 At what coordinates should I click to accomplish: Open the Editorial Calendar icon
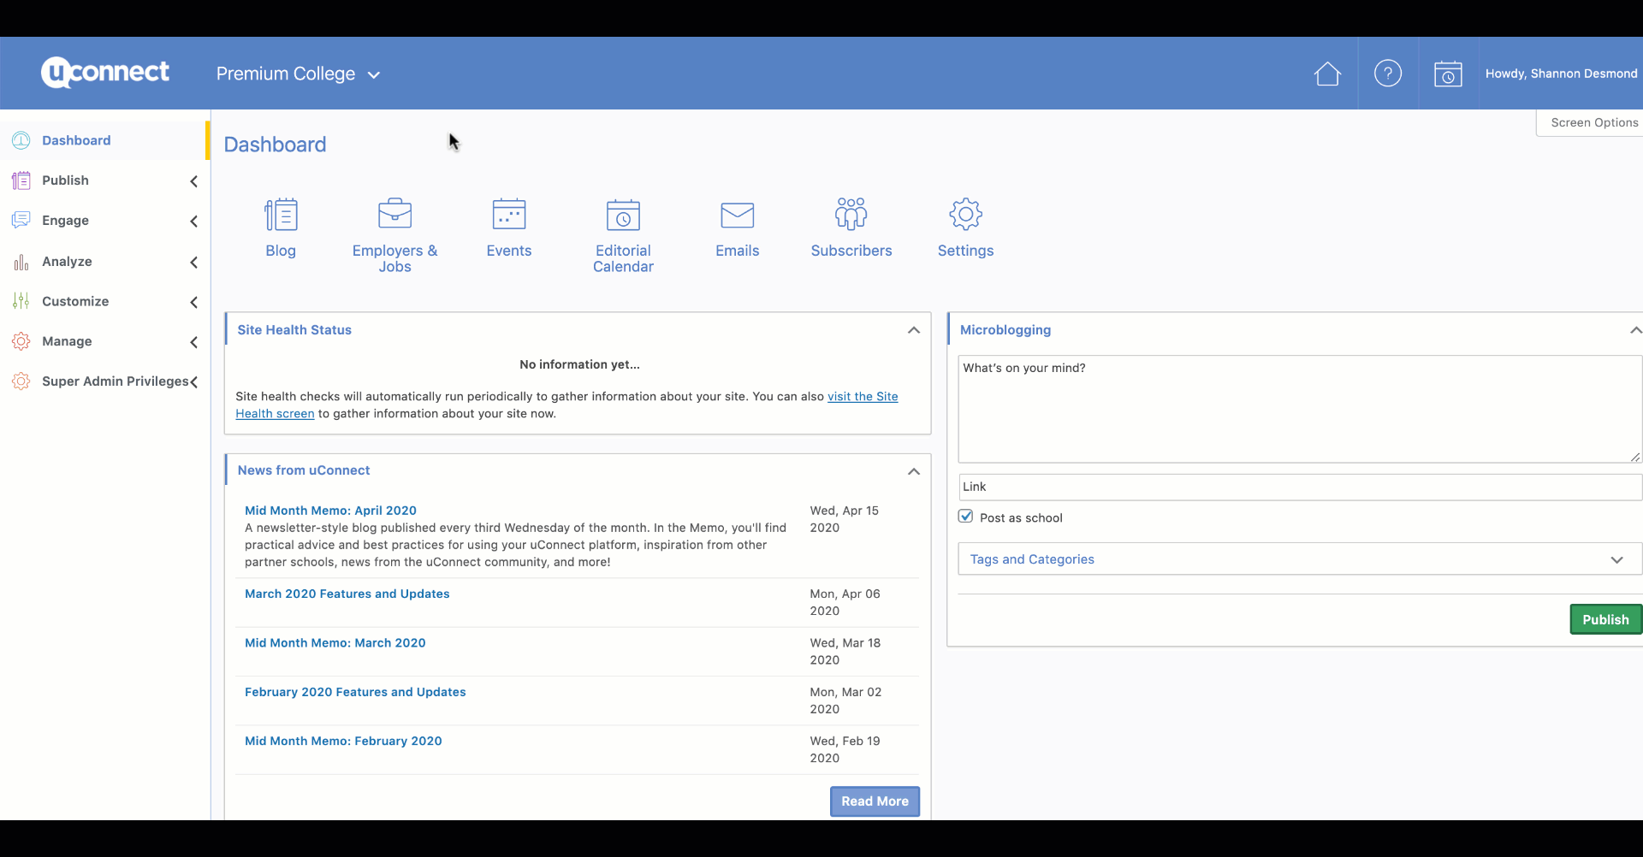pos(623,216)
